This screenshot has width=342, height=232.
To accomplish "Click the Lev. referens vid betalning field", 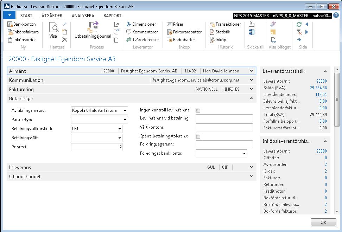I will (224, 118).
